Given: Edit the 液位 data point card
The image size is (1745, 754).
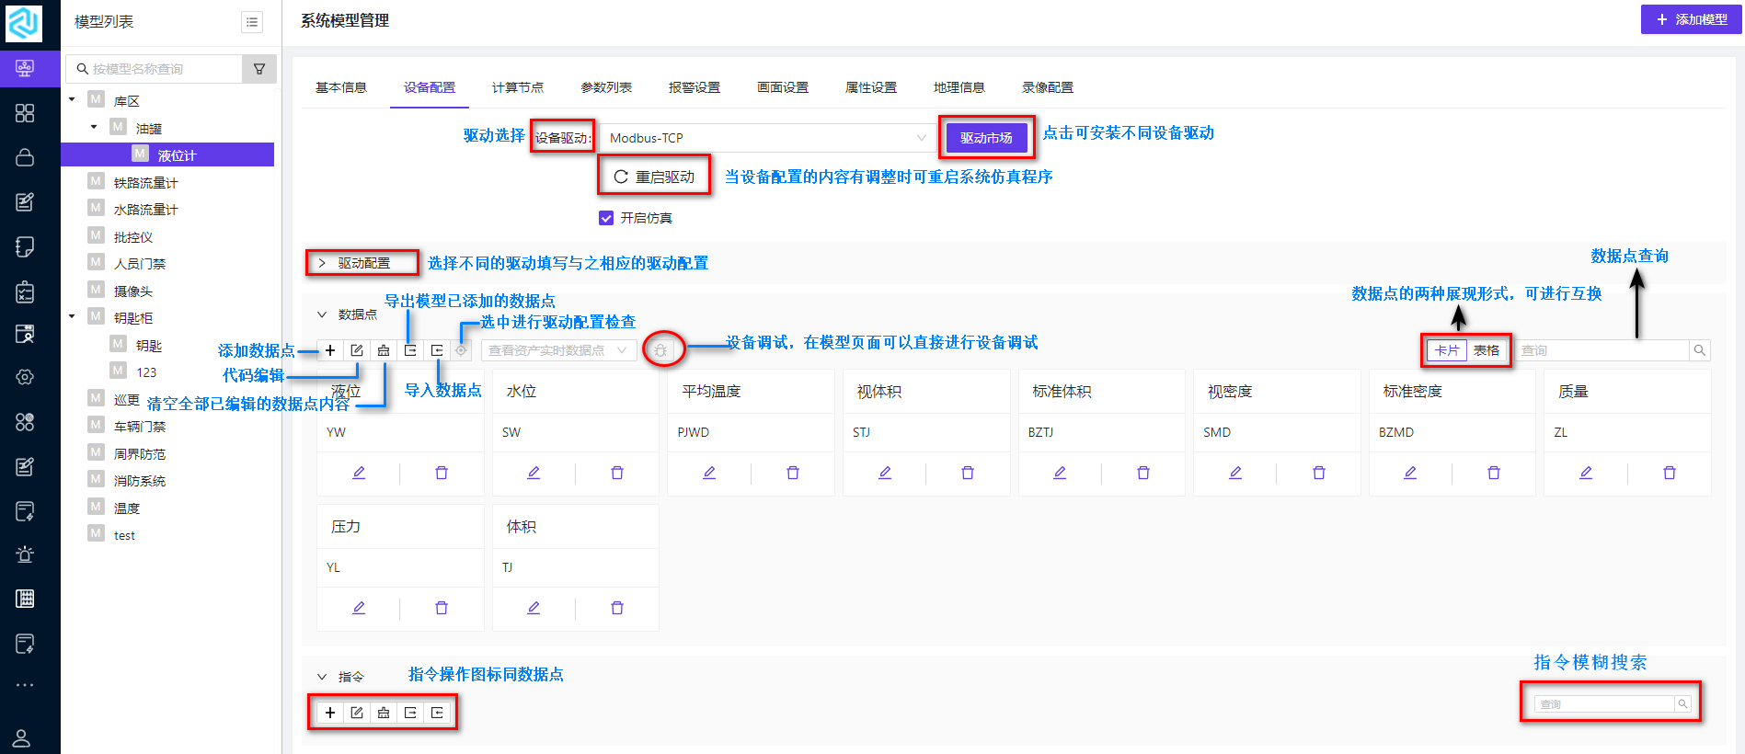Looking at the screenshot, I should click(x=359, y=473).
